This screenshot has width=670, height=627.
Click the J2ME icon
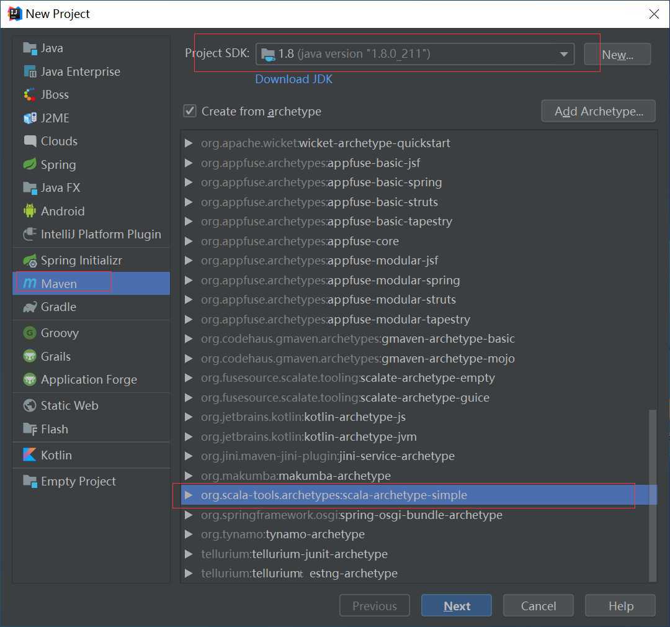(x=30, y=118)
